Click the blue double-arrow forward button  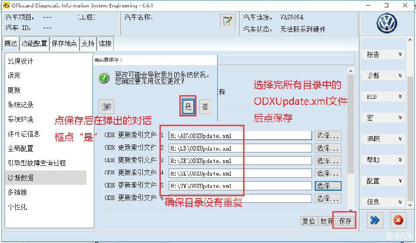(x=375, y=220)
